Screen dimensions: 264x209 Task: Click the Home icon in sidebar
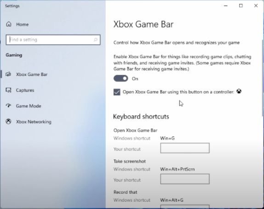9,24
